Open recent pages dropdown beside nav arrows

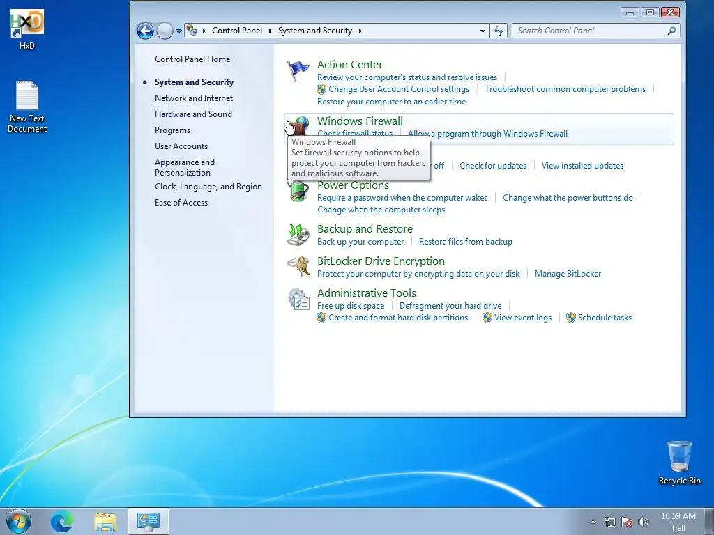coord(178,31)
